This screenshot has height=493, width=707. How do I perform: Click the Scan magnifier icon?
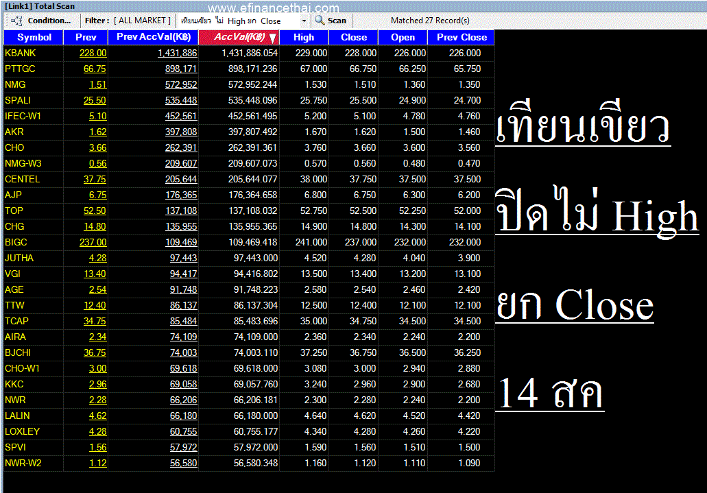320,21
